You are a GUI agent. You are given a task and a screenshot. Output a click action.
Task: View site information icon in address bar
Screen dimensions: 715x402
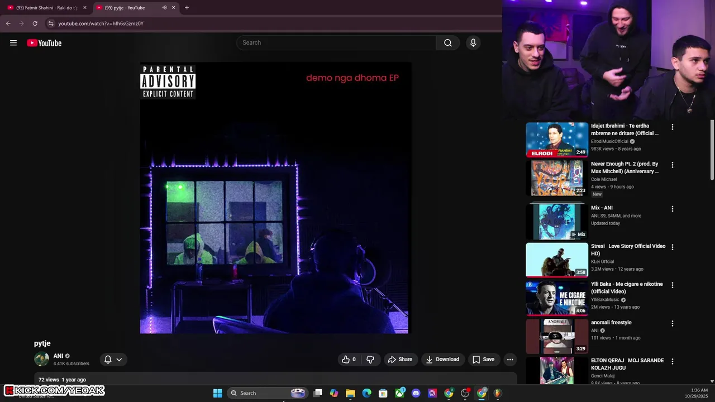tap(50, 23)
